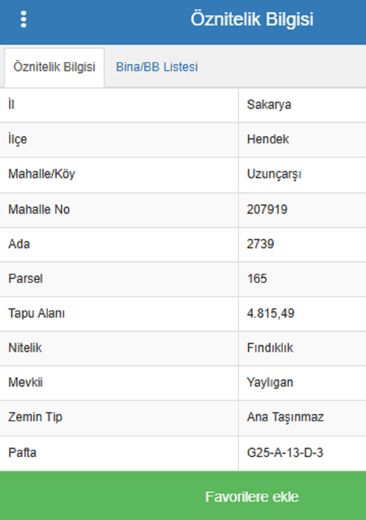Select the Tapu Alanı row label
The width and height of the screenshot is (366, 520).
click(36, 313)
